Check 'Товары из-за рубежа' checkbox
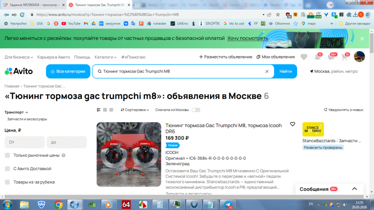 click(x=7, y=182)
